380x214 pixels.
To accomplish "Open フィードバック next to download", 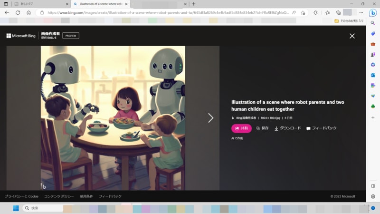I will coord(322,128).
